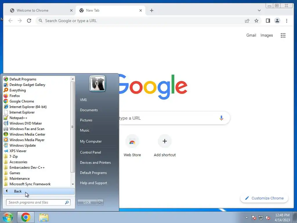
Task: Open Devices and Printers
Action: pos(95,163)
